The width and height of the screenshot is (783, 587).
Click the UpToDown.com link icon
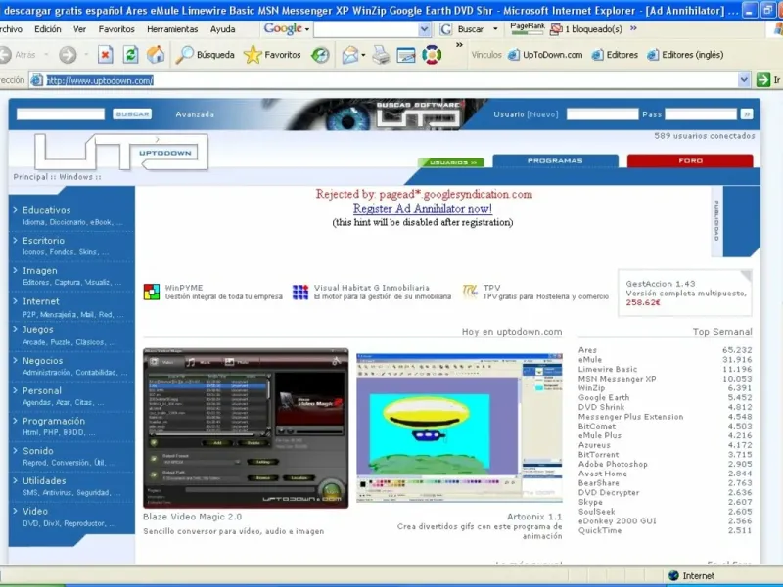click(513, 55)
